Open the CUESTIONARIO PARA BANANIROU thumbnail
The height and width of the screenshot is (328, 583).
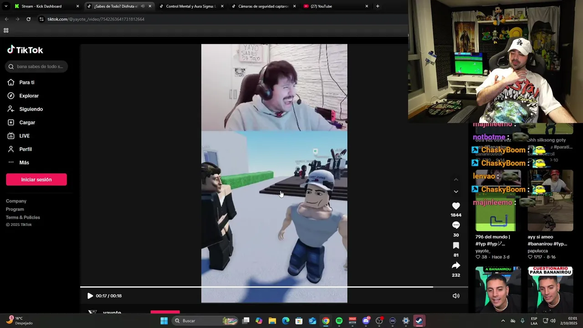pyautogui.click(x=550, y=290)
